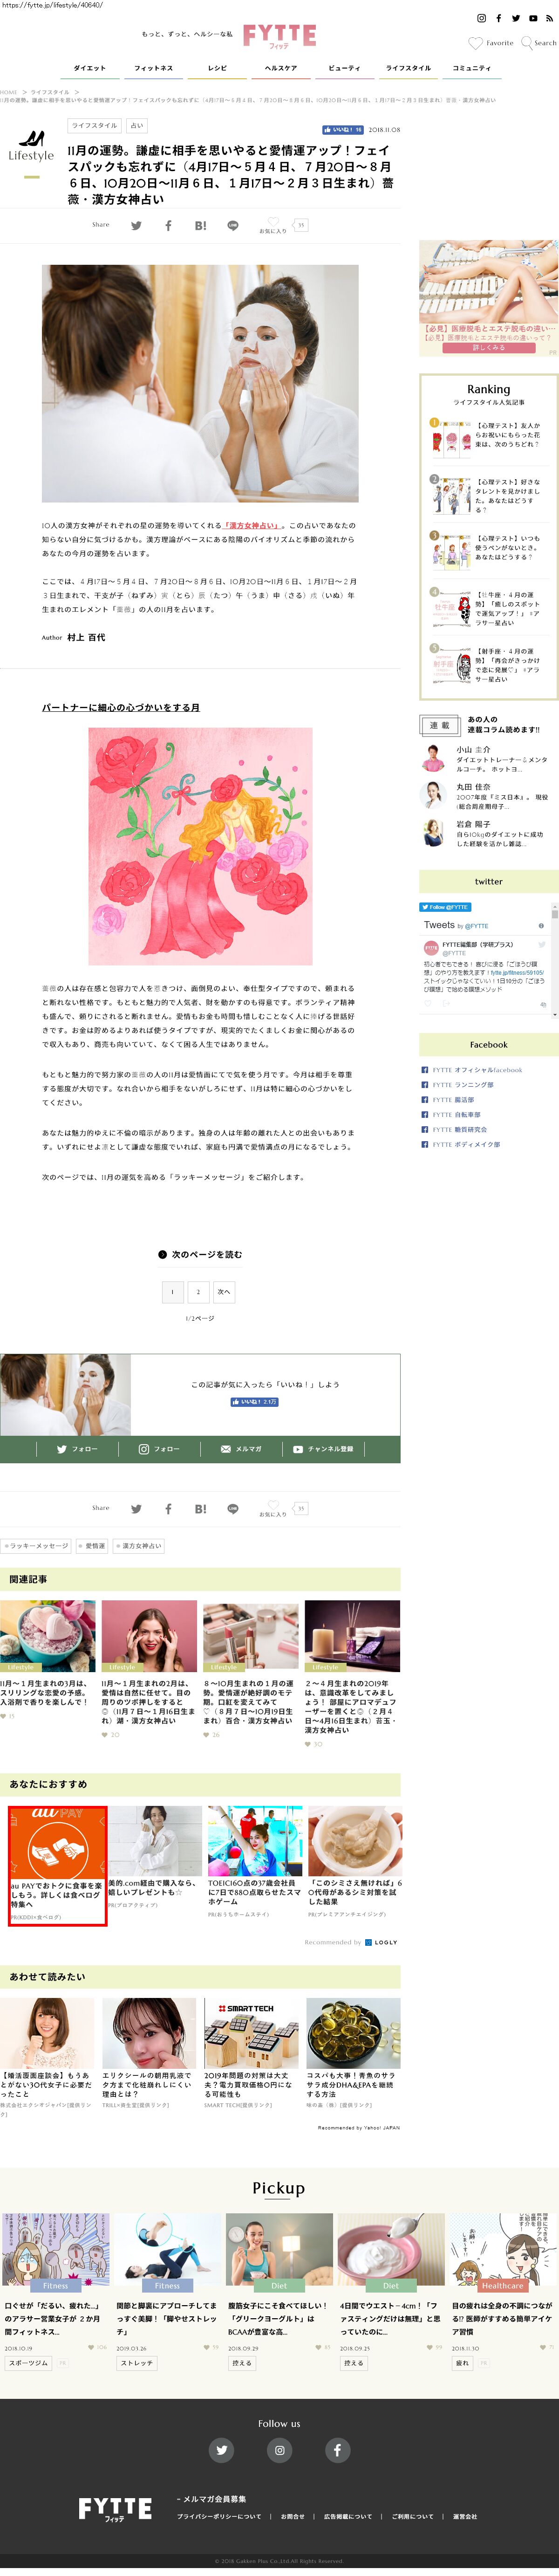
Task: Open FYTTE 自転車部 Facebook link
Action: tap(456, 1114)
